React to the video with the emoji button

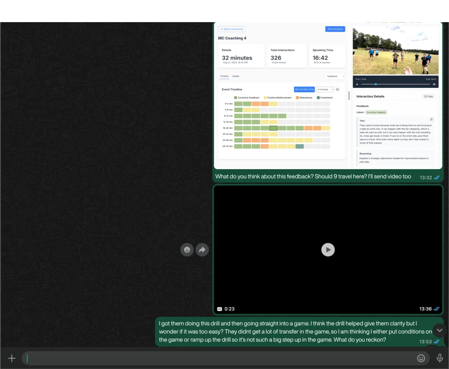coord(187,250)
